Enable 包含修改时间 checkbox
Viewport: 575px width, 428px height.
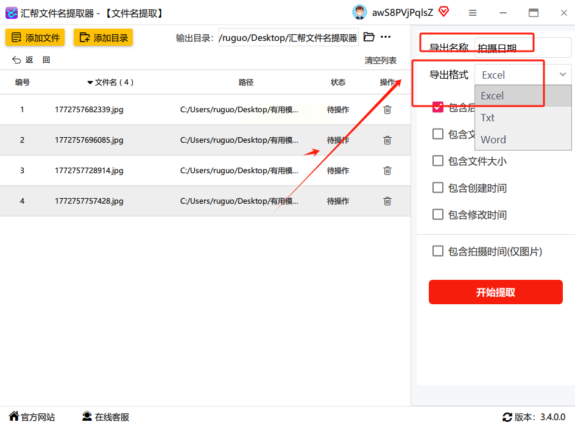(438, 215)
